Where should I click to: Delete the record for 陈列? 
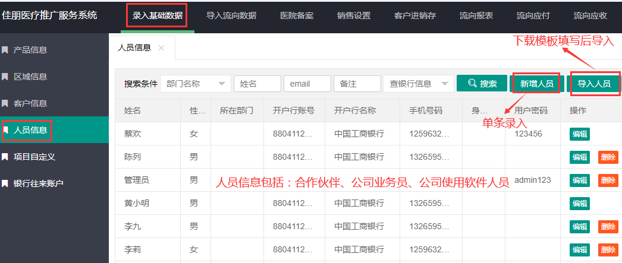tap(608, 157)
